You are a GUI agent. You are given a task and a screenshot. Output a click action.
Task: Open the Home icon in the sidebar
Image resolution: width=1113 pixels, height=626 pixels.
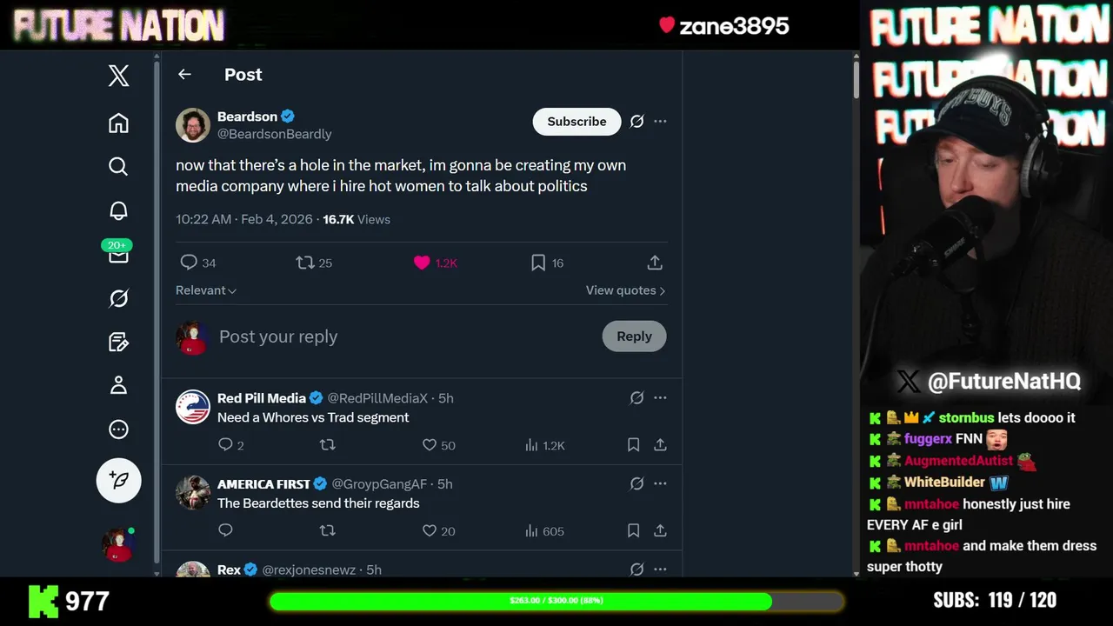pos(118,123)
